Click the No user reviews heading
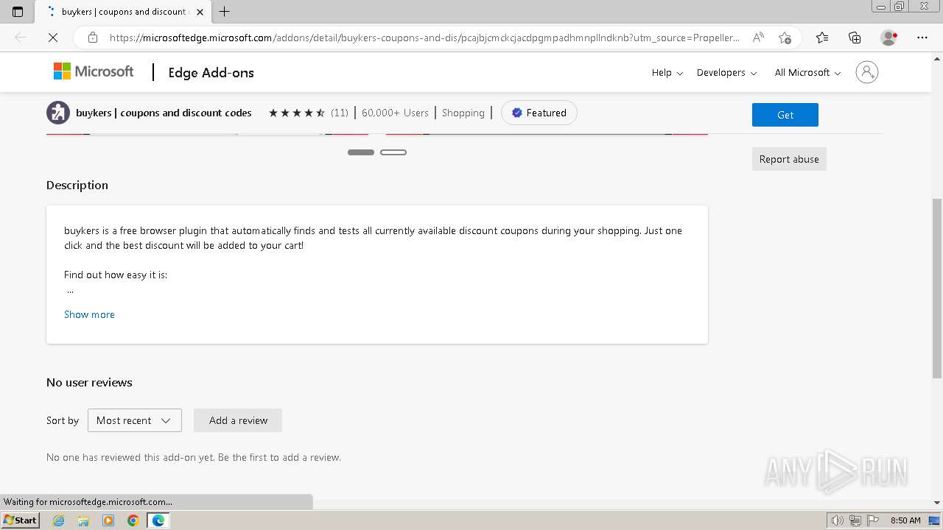Image resolution: width=943 pixels, height=530 pixels. pos(89,382)
